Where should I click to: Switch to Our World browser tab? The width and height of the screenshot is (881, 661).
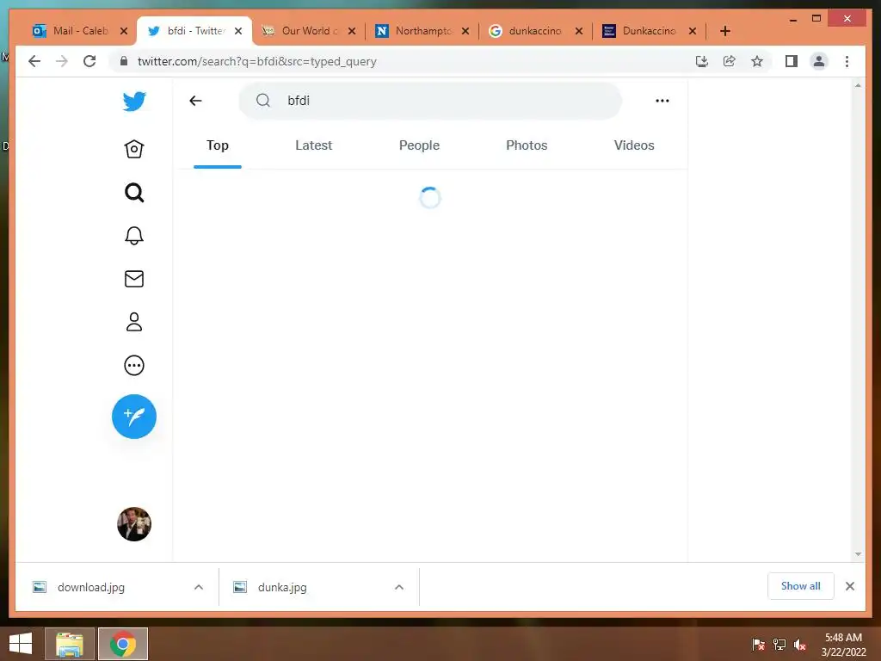click(x=309, y=31)
